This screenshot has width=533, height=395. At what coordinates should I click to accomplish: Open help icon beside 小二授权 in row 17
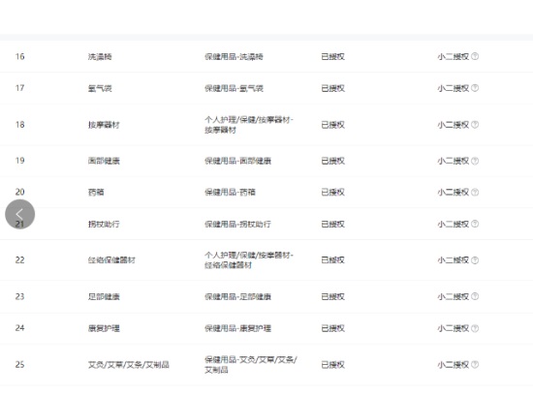(x=475, y=88)
